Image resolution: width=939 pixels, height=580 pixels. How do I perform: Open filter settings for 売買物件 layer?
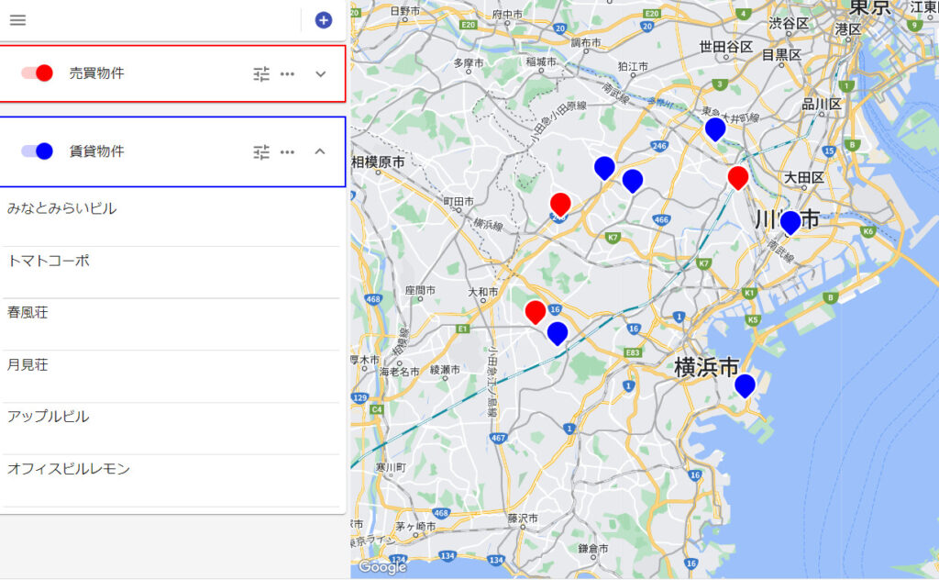261,72
